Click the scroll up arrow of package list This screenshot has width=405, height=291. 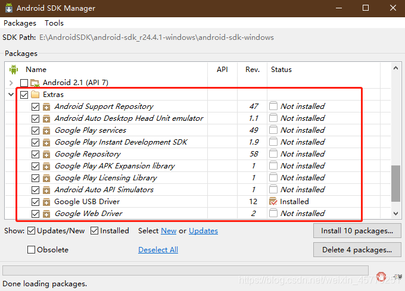(395, 68)
